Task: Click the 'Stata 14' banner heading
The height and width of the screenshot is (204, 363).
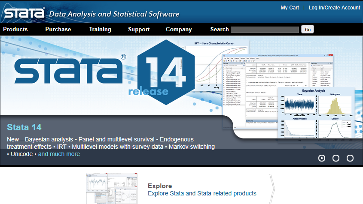Action: [24, 127]
